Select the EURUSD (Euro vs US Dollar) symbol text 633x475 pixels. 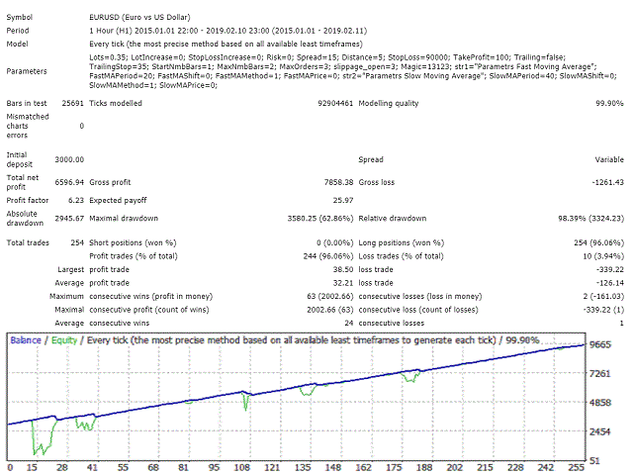139,18
